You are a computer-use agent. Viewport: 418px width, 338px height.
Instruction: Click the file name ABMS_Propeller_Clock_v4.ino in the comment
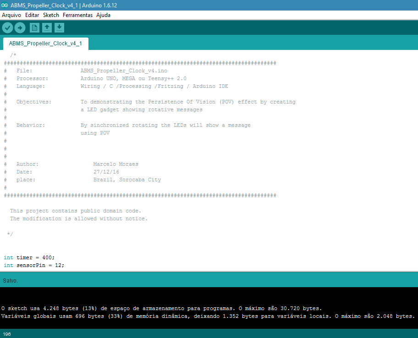coord(124,71)
